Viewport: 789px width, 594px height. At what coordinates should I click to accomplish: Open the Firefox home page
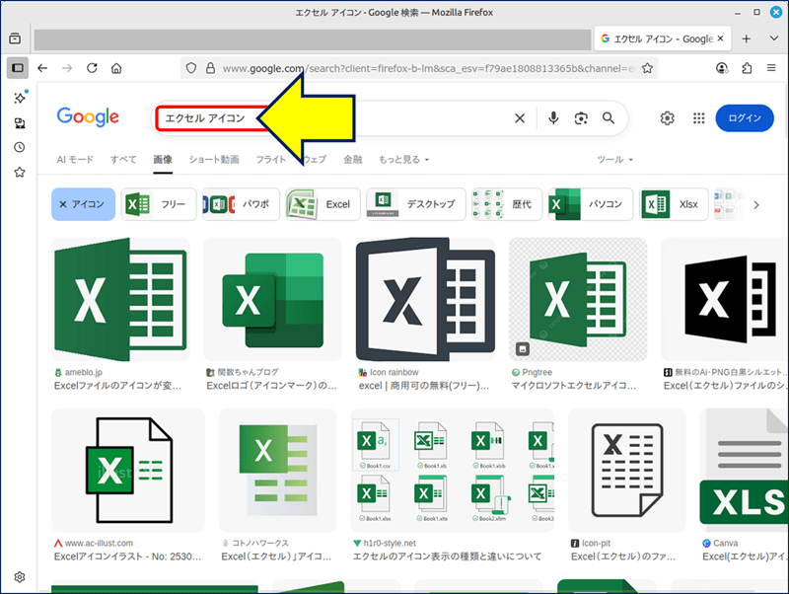pyautogui.click(x=116, y=68)
